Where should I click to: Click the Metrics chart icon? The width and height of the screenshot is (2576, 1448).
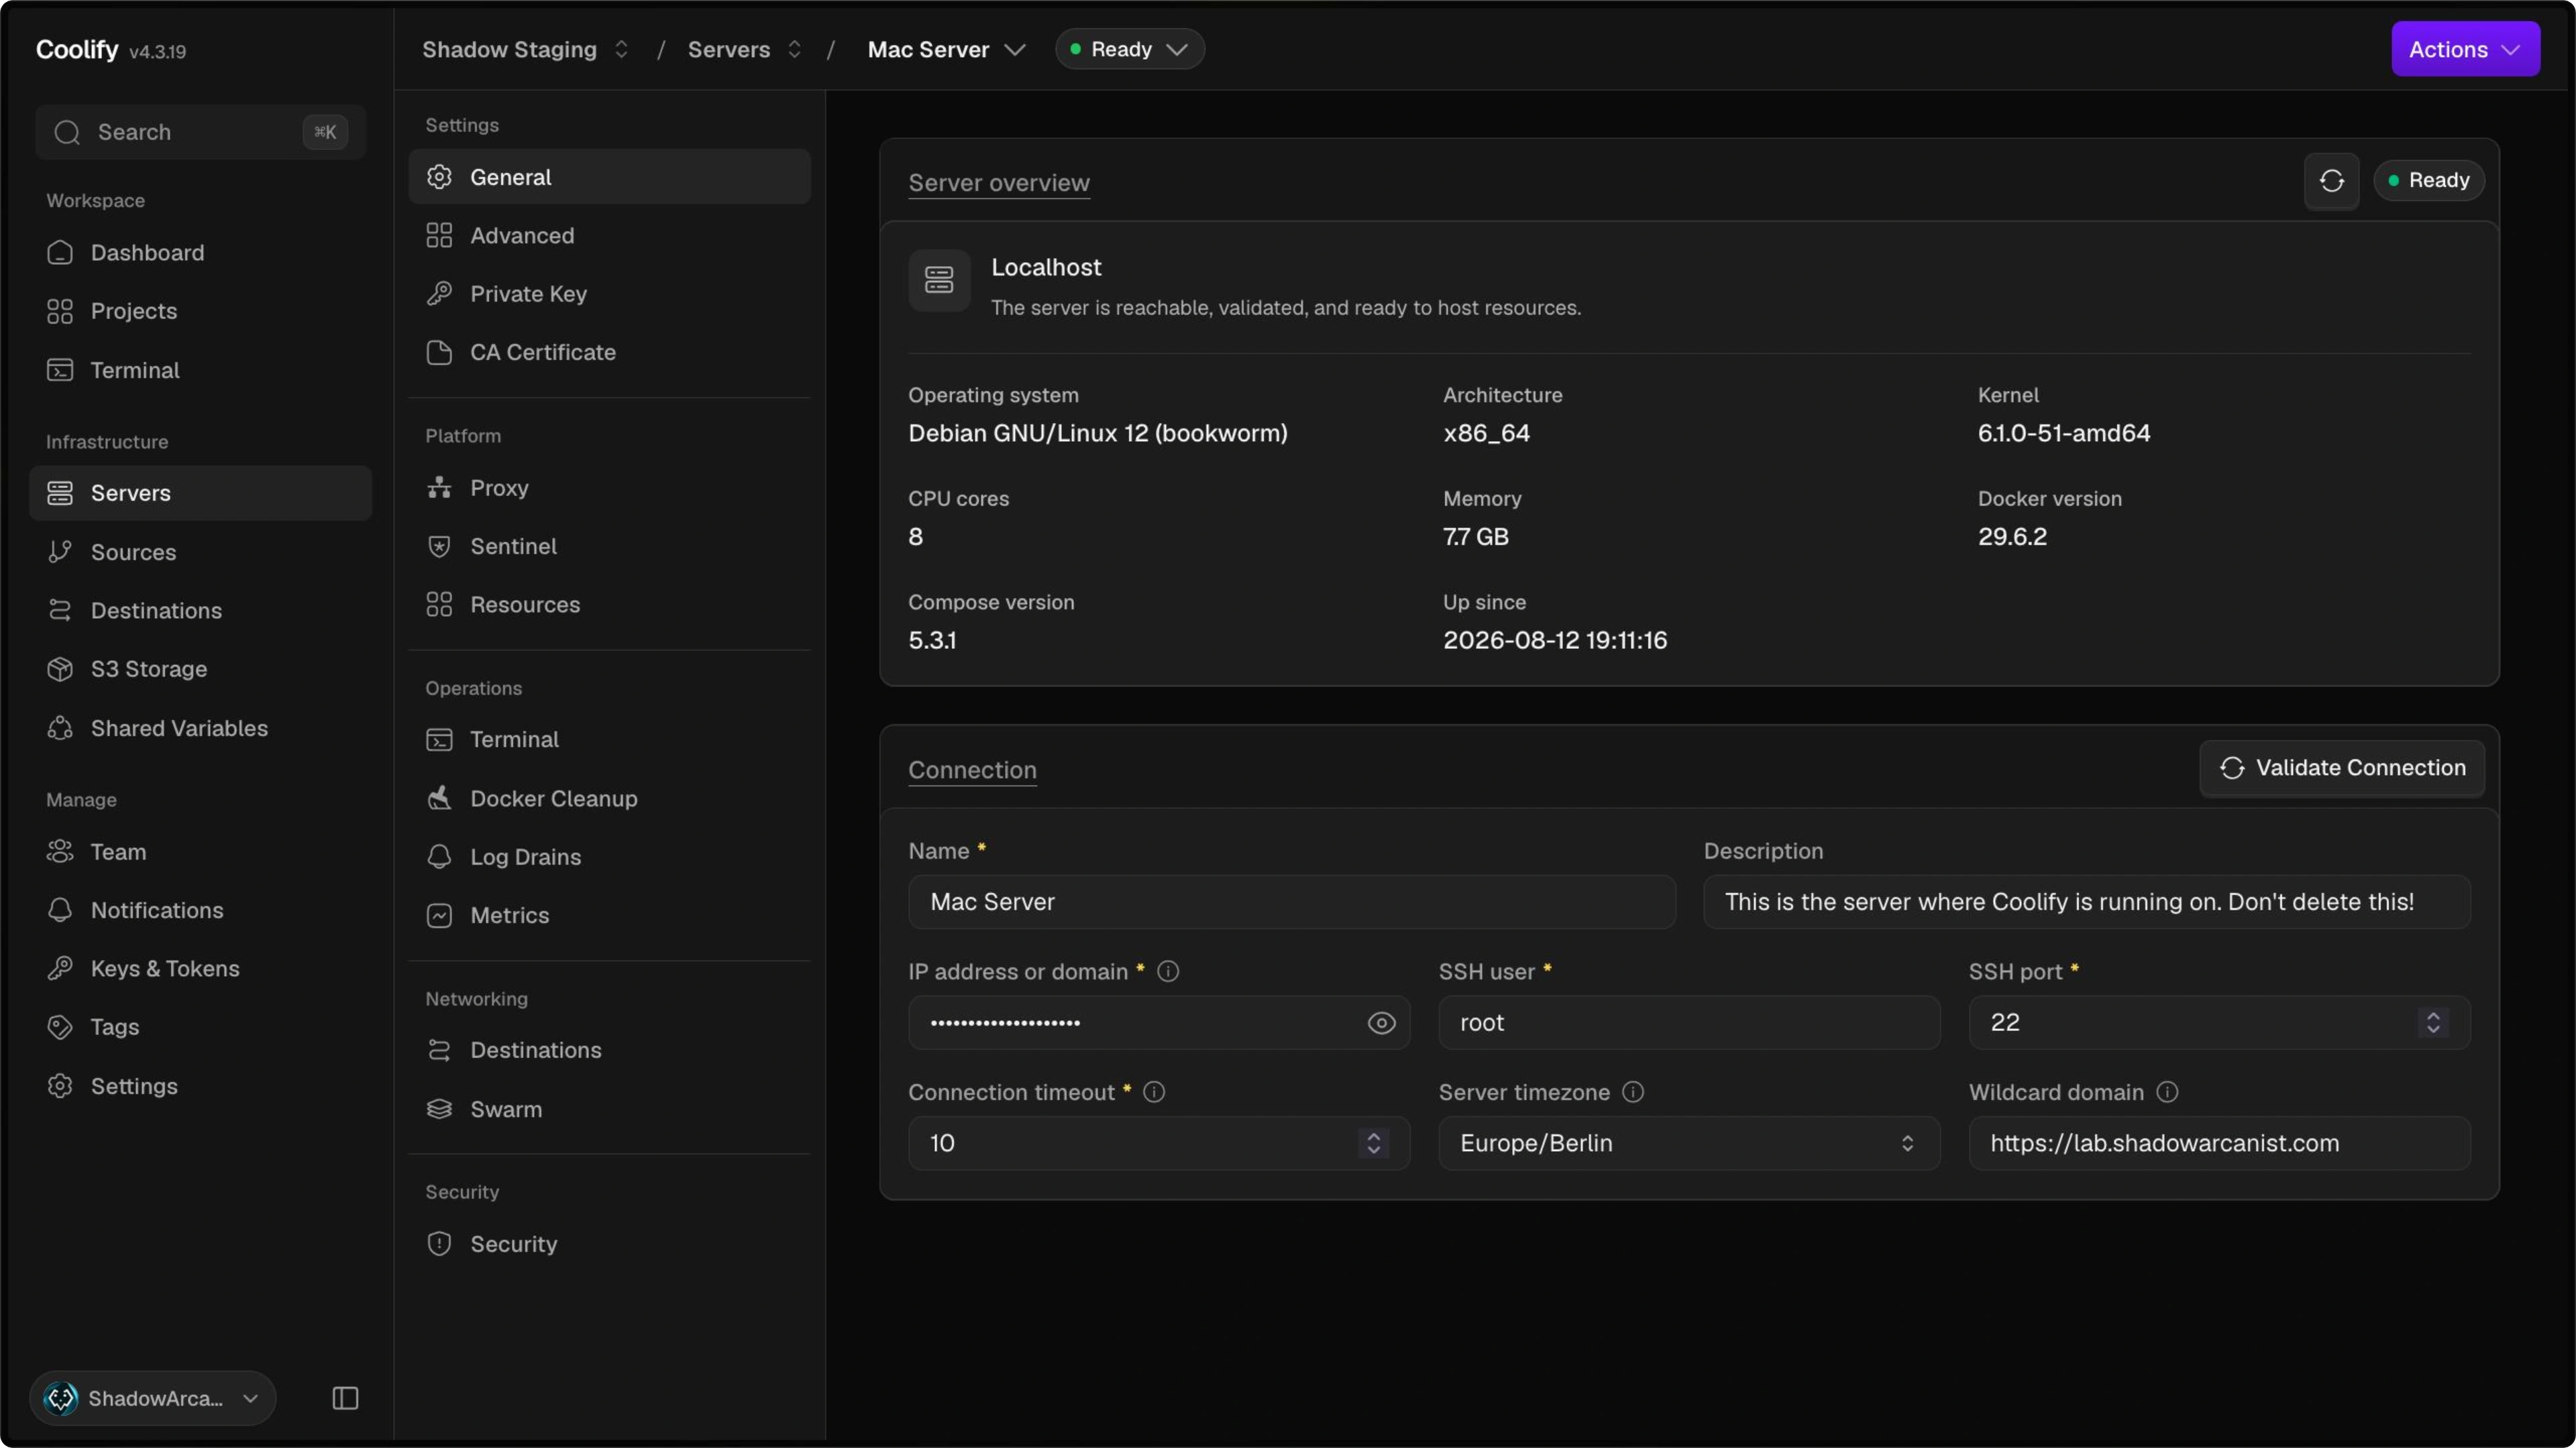coord(439,915)
